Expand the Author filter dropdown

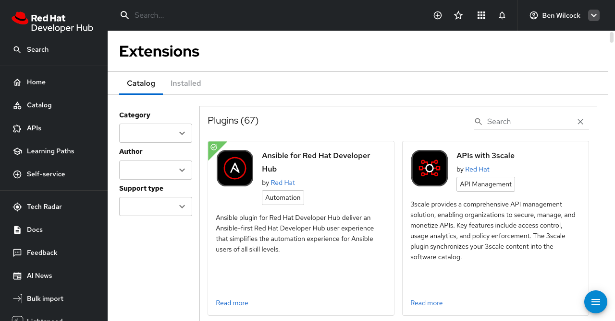(x=156, y=170)
